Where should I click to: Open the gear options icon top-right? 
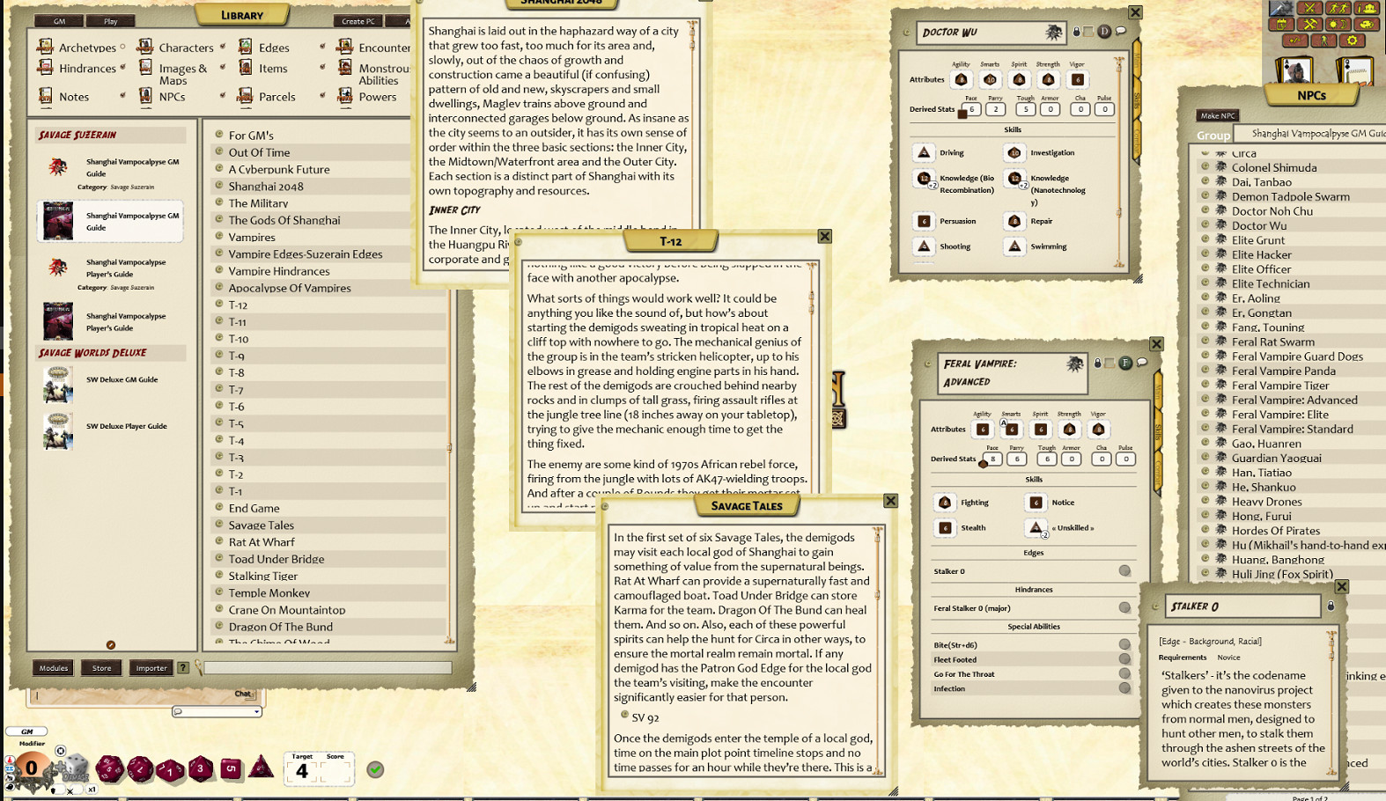click(1352, 40)
